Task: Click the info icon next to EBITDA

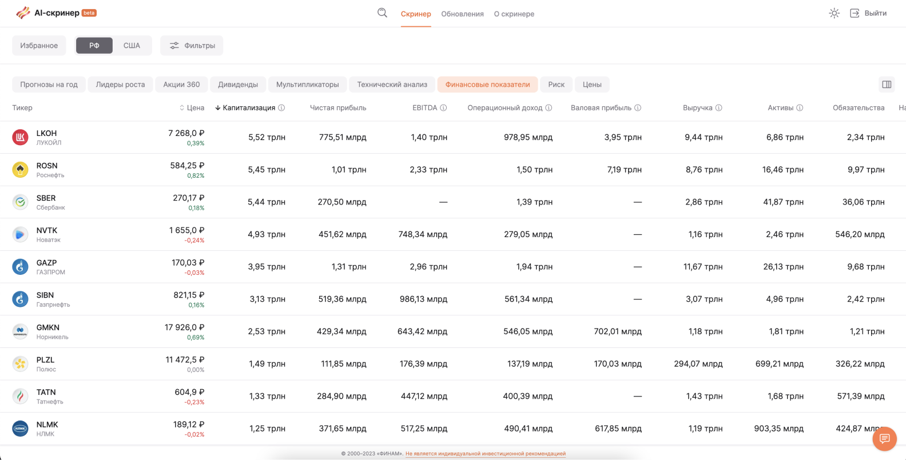Action: [443, 107]
